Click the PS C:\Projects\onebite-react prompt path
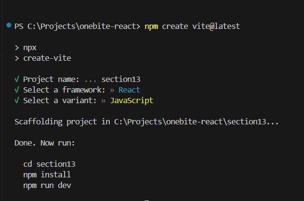This screenshot has width=304, height=201. click(78, 27)
